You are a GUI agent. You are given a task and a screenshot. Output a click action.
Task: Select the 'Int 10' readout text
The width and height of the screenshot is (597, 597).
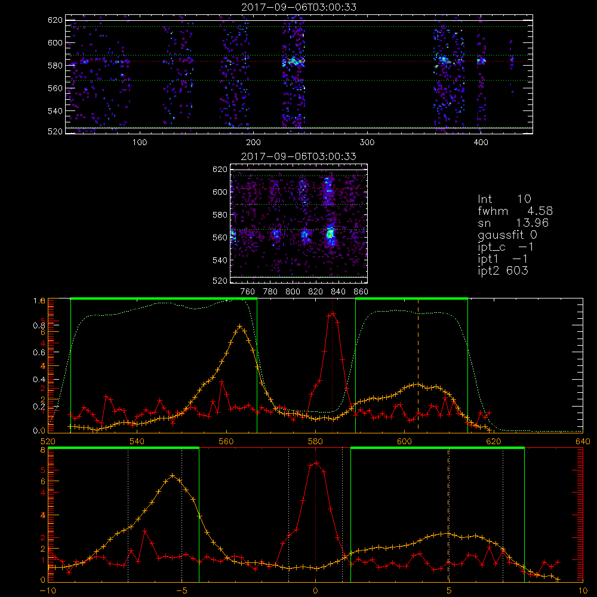[504, 199]
